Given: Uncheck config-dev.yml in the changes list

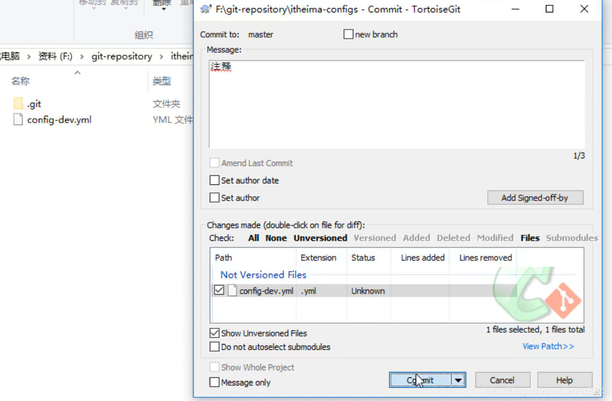Looking at the screenshot, I should tap(219, 290).
